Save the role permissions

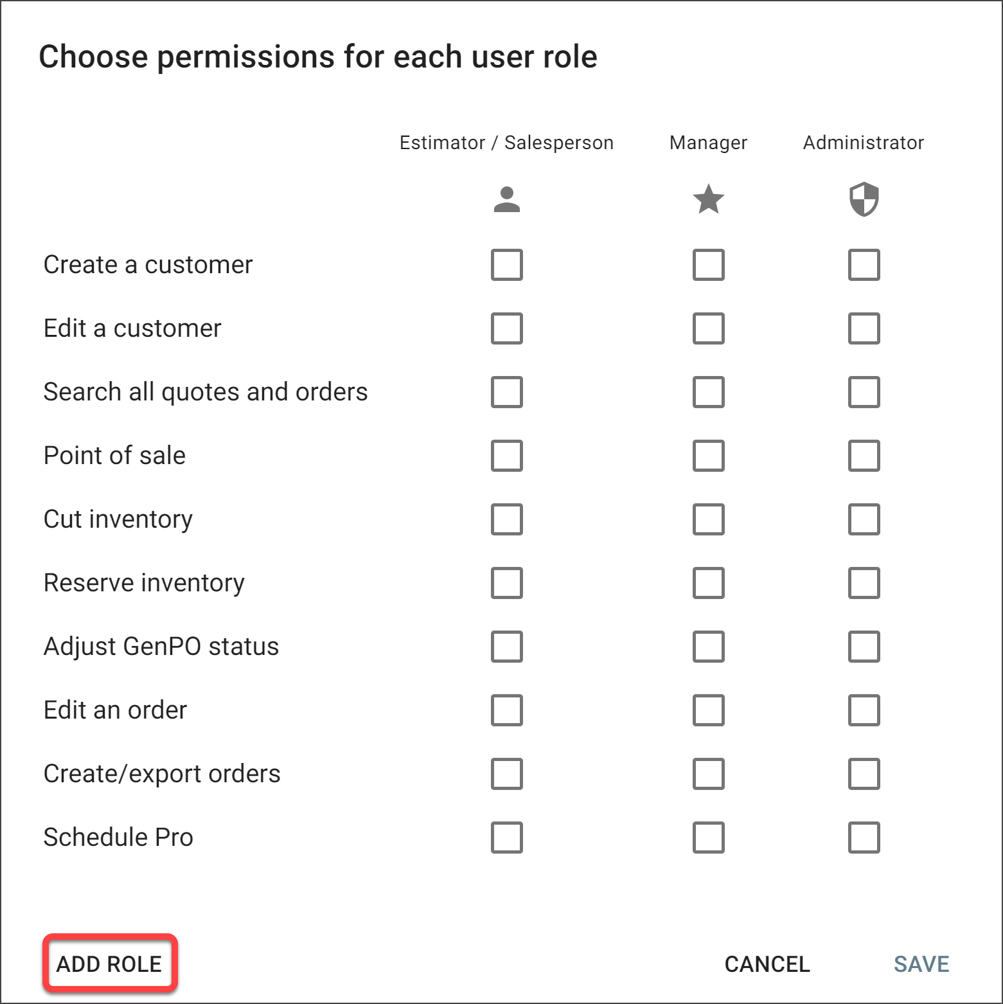(x=921, y=964)
